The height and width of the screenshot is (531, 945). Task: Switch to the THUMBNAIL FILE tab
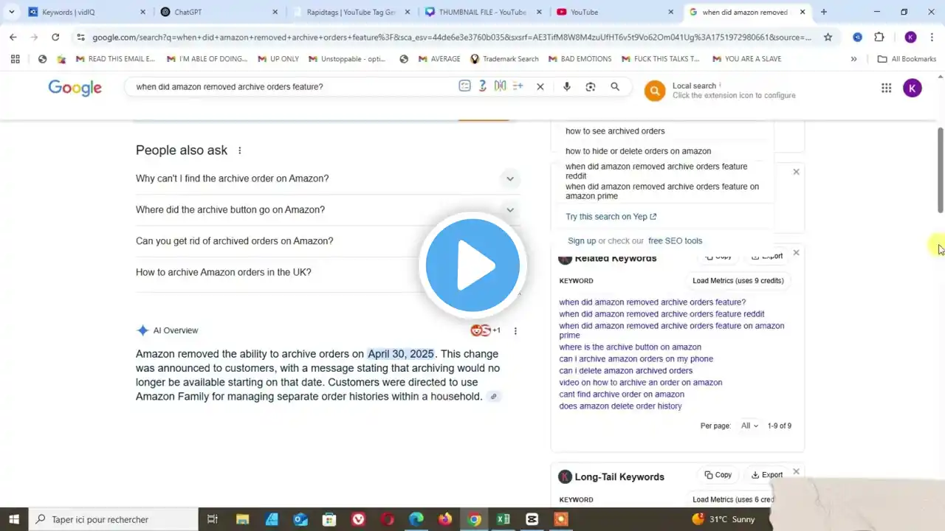483,12
